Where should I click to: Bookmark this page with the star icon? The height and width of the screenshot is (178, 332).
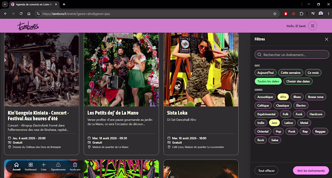coord(275,14)
